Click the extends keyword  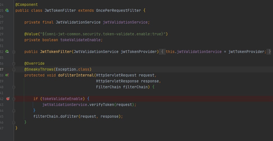[x=86, y=10]
